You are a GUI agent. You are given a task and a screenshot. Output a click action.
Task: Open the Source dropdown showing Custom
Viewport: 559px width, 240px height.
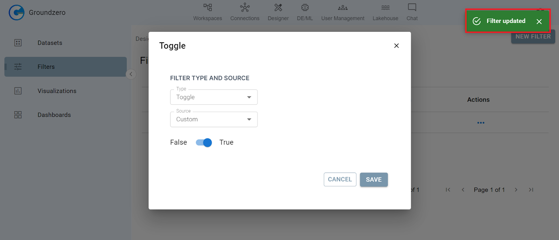coord(214,119)
